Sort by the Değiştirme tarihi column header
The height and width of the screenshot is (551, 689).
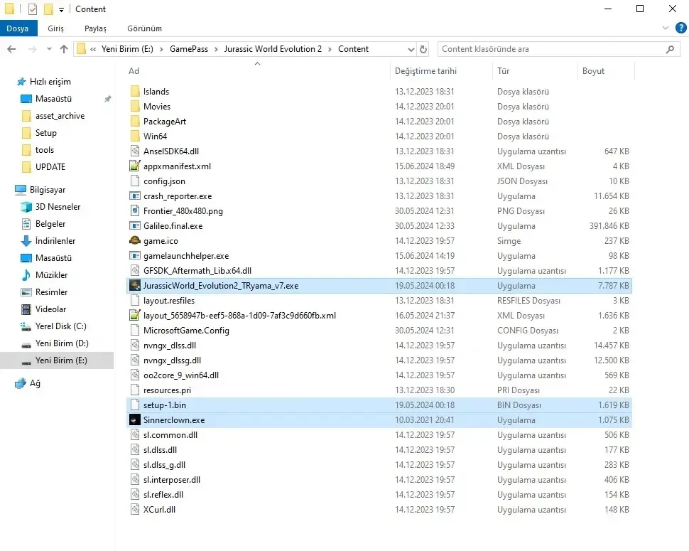(x=426, y=71)
